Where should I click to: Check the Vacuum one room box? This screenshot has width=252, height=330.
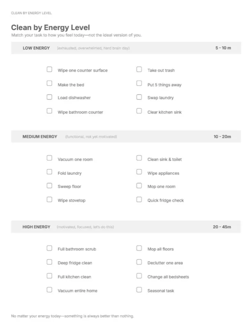click(49, 158)
